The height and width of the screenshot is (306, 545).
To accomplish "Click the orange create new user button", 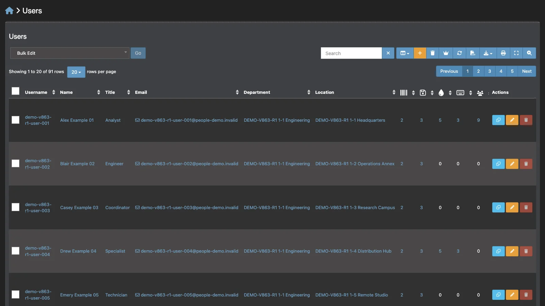I will 420,53.
